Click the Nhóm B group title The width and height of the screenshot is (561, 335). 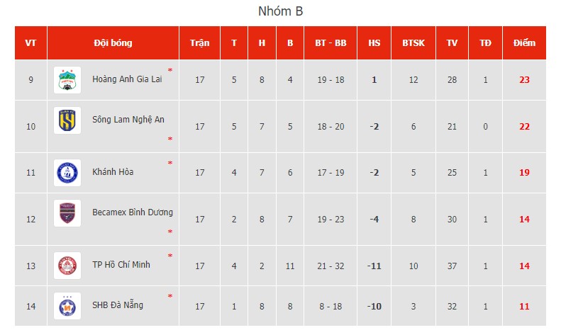pos(281,11)
